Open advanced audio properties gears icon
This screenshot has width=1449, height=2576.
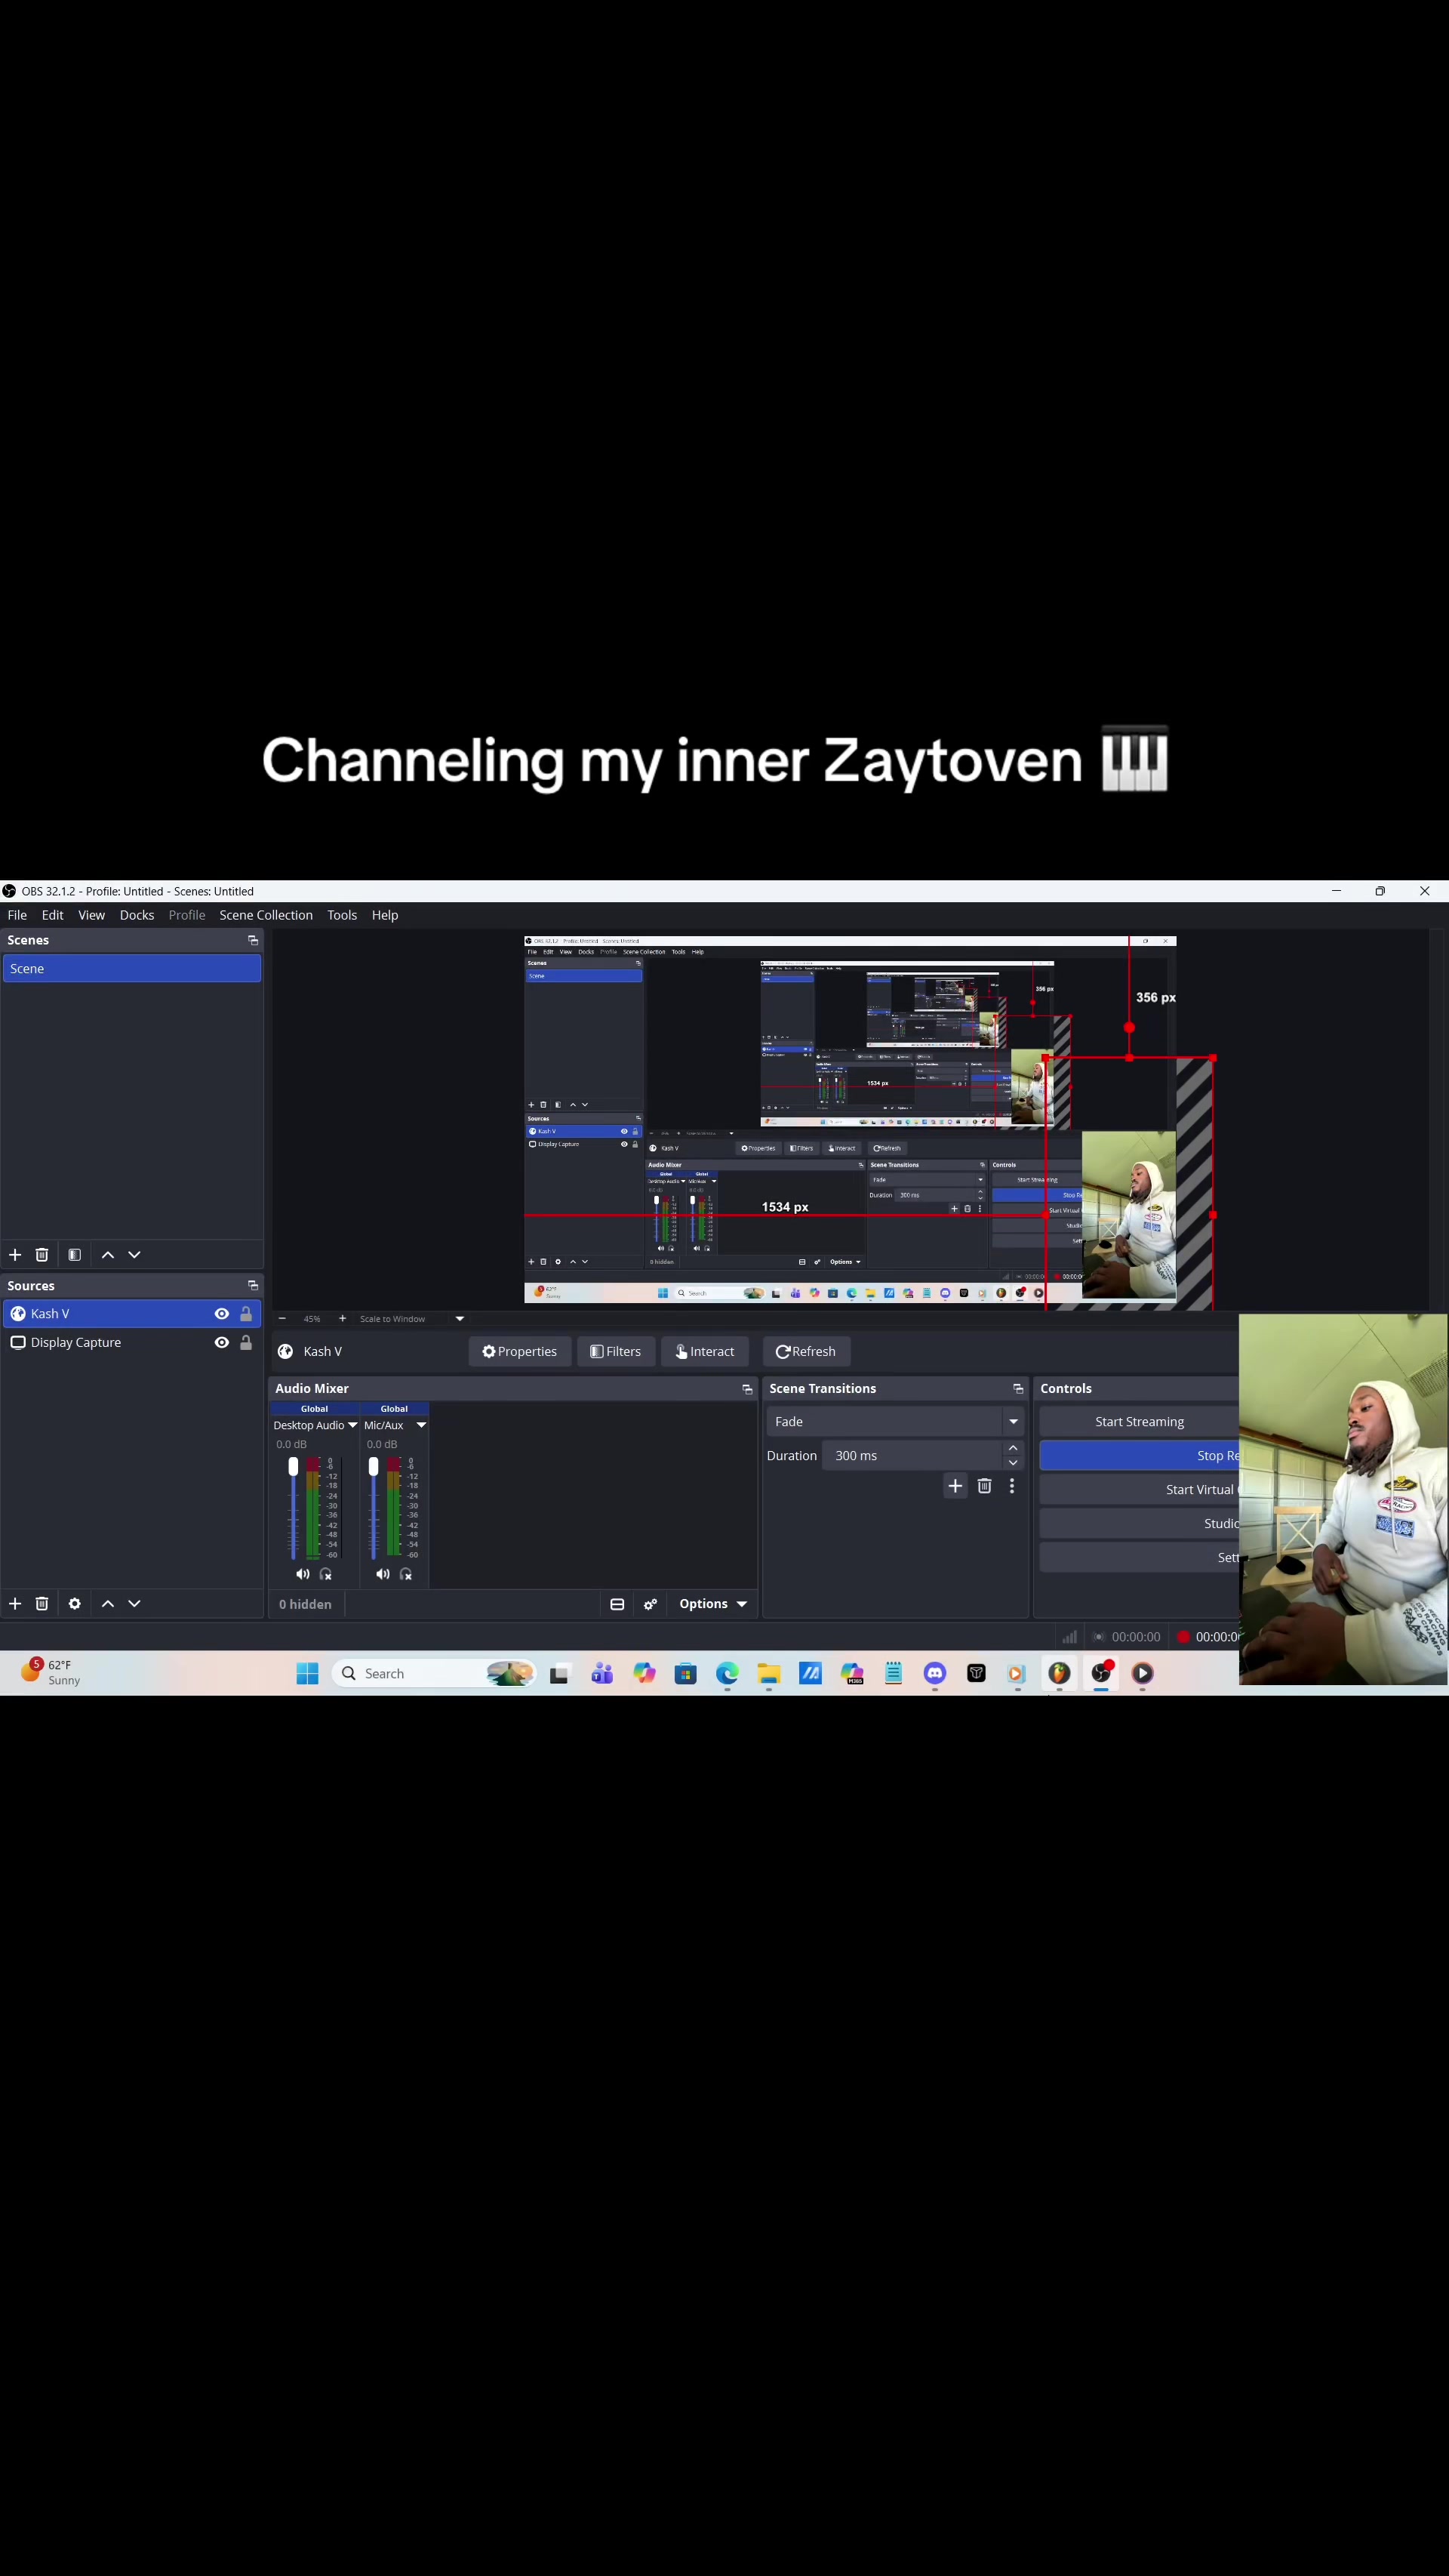tap(651, 1604)
